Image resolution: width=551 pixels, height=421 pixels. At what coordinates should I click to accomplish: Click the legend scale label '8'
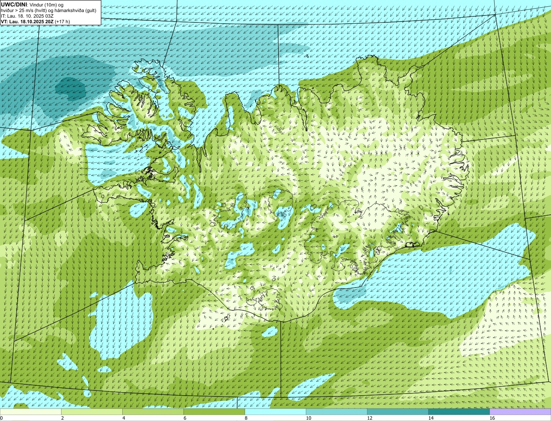tap(246, 418)
